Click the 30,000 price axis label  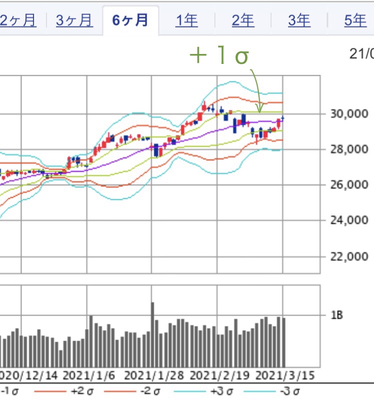(x=349, y=114)
